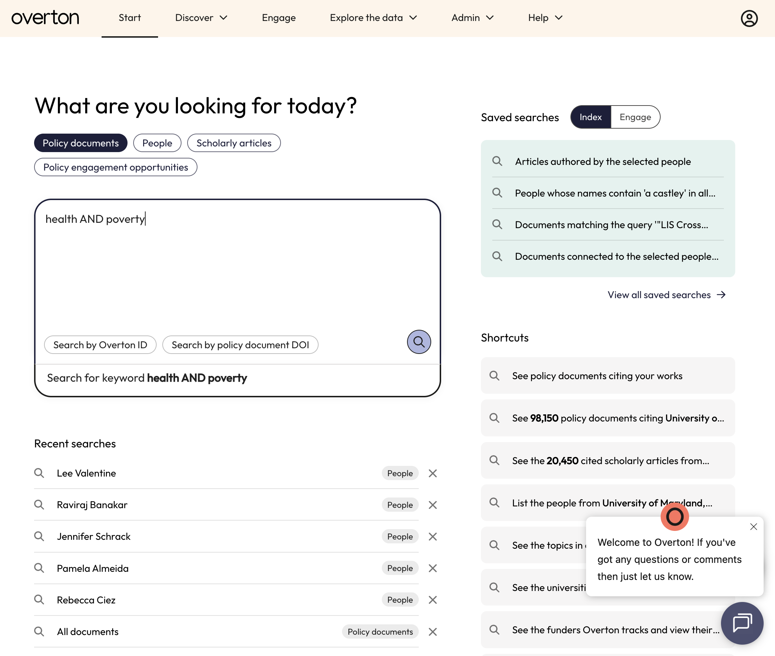Image resolution: width=775 pixels, height=656 pixels.
Task: Remove the All documents recent search
Action: tap(433, 631)
